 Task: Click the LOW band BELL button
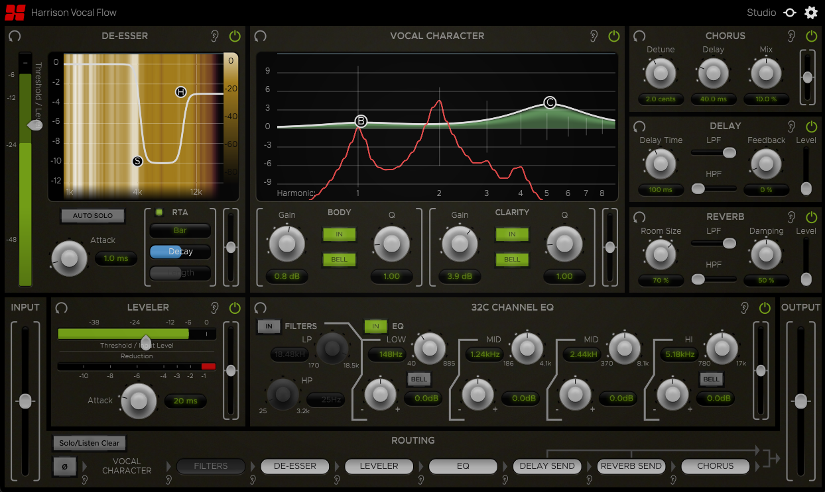point(418,379)
